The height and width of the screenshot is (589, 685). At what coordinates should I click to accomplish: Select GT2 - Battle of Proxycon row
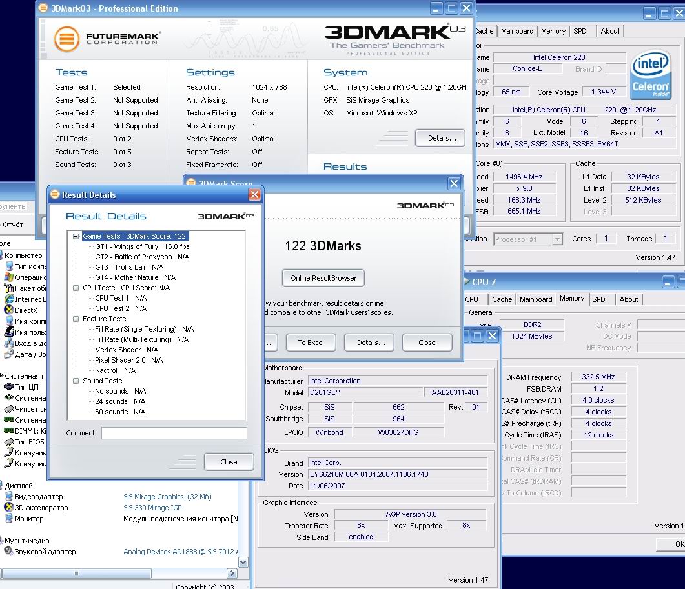pos(142,257)
